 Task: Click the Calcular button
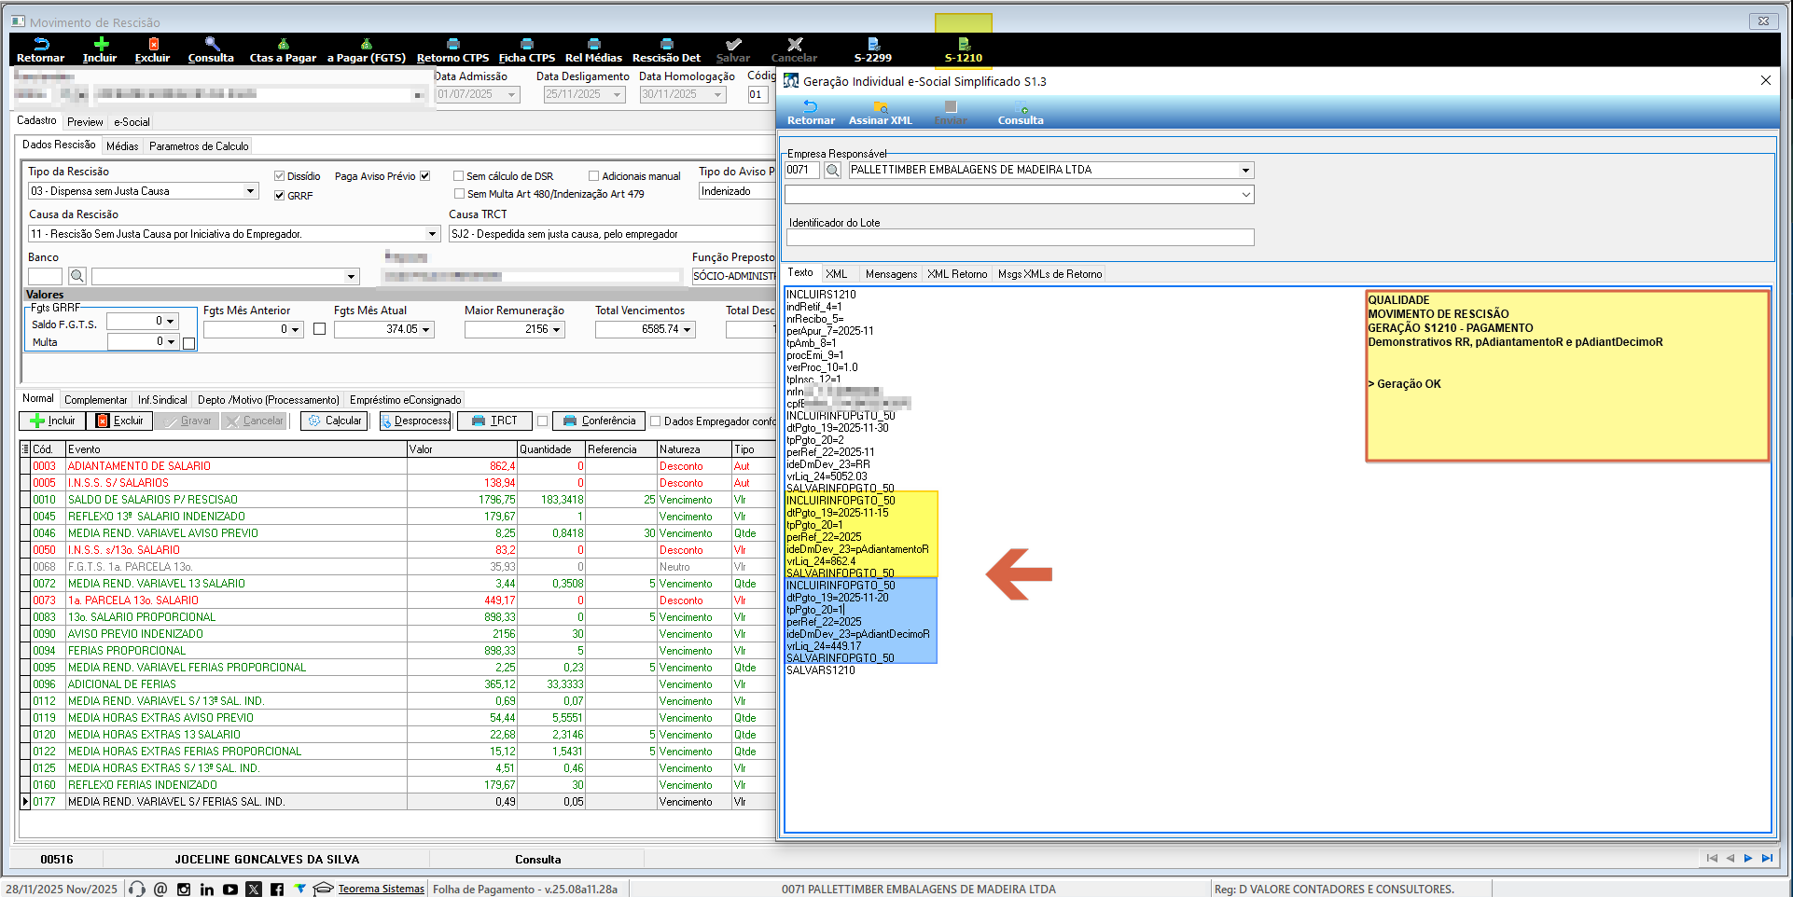pos(335,421)
